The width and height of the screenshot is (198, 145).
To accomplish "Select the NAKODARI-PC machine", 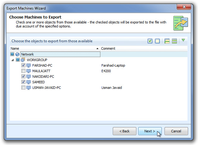I will (x=43, y=77).
